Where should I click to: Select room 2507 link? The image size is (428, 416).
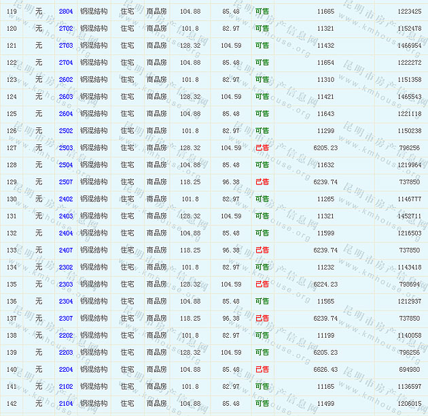(66, 182)
